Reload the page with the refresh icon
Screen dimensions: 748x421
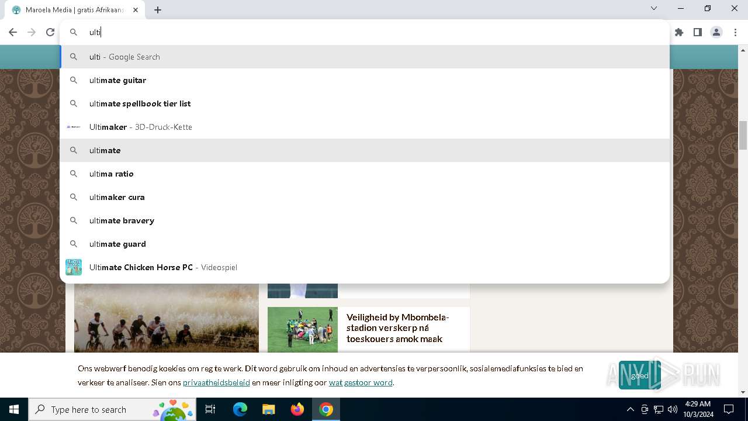pyautogui.click(x=50, y=32)
